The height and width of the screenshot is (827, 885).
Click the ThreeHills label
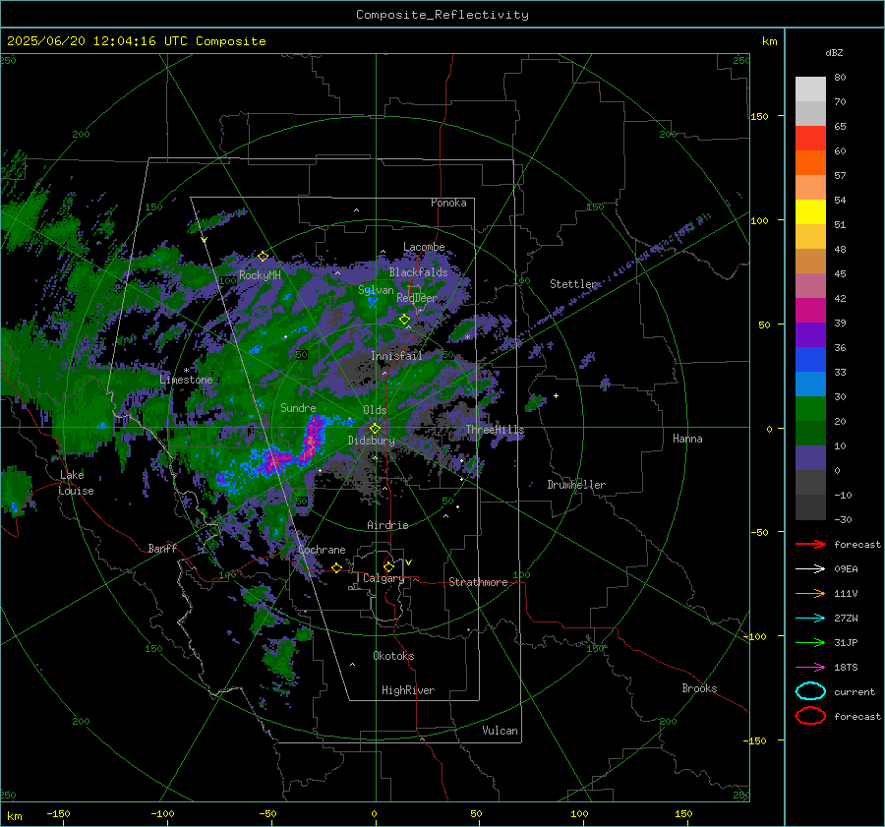(x=495, y=430)
